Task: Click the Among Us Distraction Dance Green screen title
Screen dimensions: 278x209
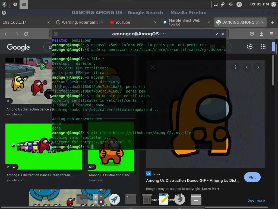Action: 40,175
